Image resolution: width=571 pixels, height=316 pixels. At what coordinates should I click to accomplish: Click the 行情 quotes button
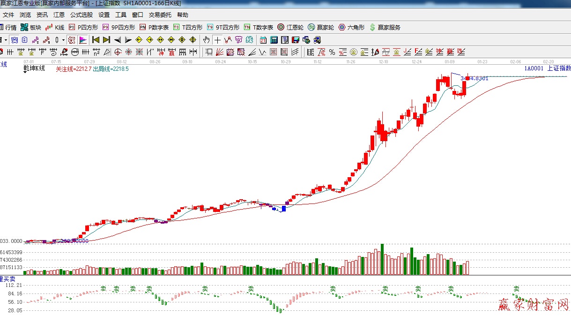[7, 28]
